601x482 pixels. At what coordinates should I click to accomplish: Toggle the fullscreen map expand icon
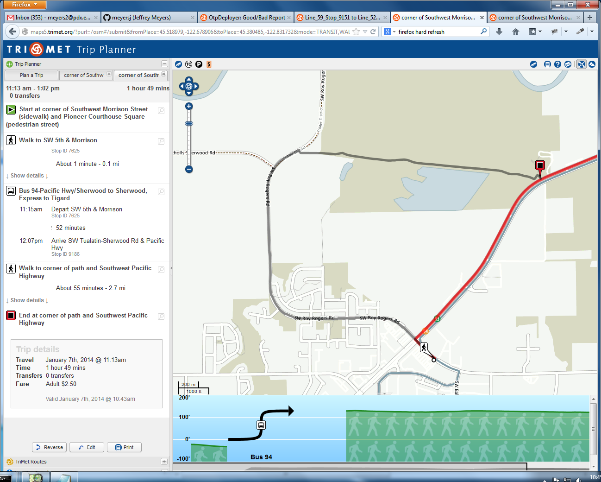point(582,64)
